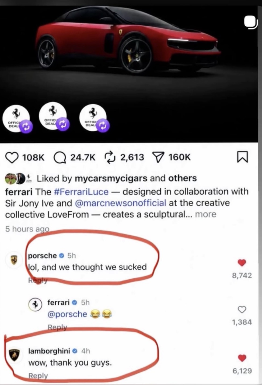Viewport: 262px width, 385px height.
Task: Like the Ferrari post with heart icon
Action: (x=12, y=157)
